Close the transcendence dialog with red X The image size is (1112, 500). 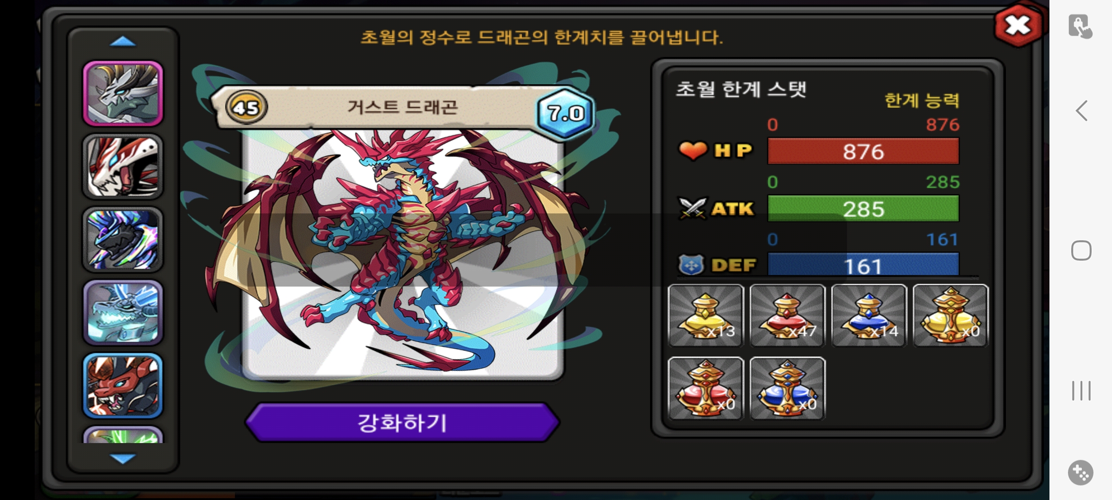point(1018,25)
